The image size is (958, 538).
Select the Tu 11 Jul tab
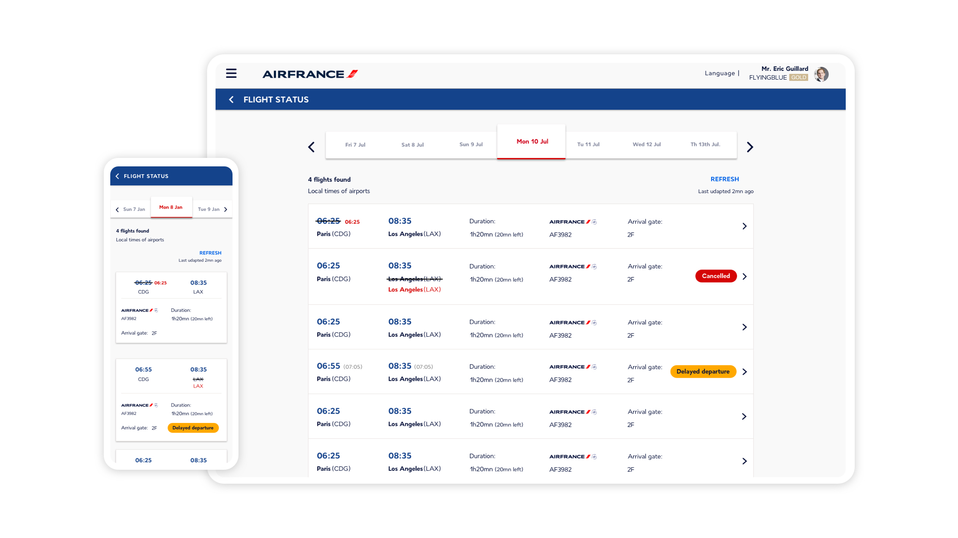588,144
